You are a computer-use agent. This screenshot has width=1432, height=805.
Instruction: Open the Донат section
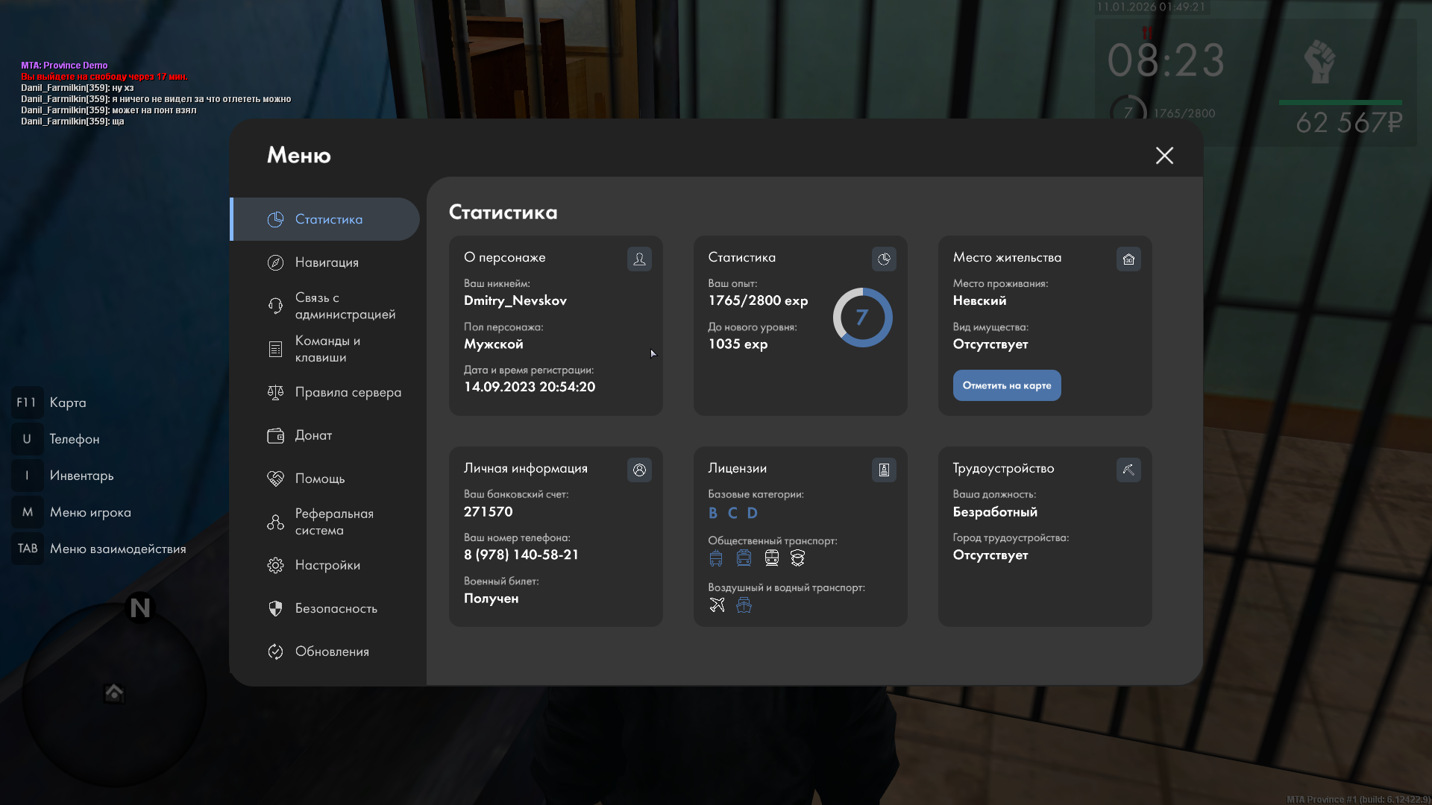pyautogui.click(x=313, y=435)
